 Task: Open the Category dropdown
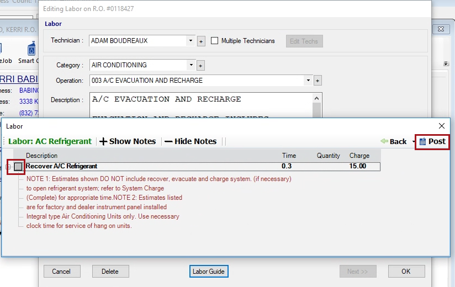[191, 65]
